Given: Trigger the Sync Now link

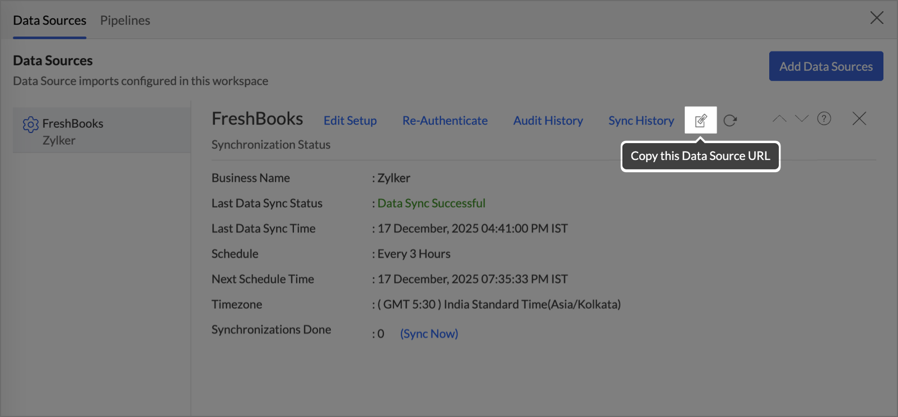Looking at the screenshot, I should pos(429,334).
